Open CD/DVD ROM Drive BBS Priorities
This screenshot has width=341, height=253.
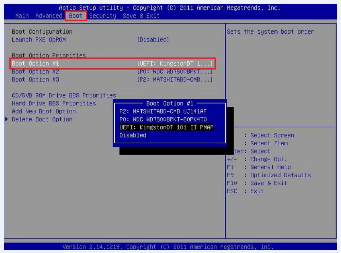[x=64, y=95]
